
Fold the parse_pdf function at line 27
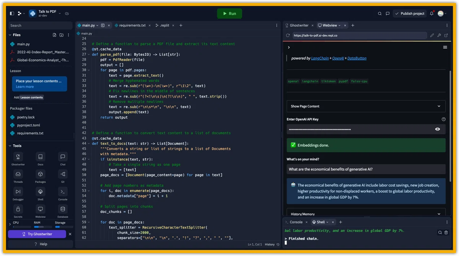coord(89,54)
